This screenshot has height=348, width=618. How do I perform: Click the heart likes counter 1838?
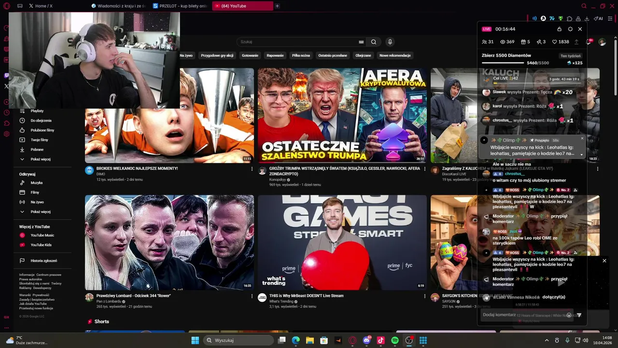(x=561, y=42)
